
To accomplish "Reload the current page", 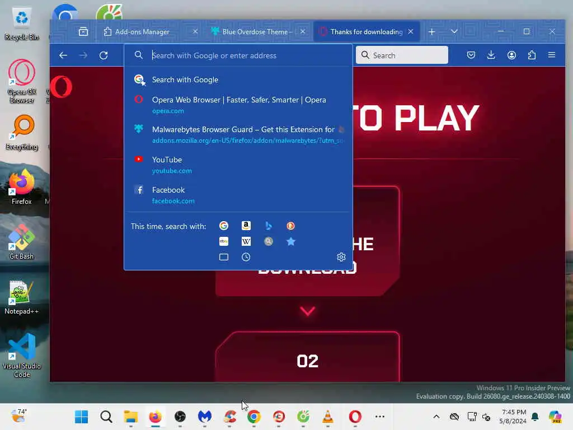I will point(104,55).
